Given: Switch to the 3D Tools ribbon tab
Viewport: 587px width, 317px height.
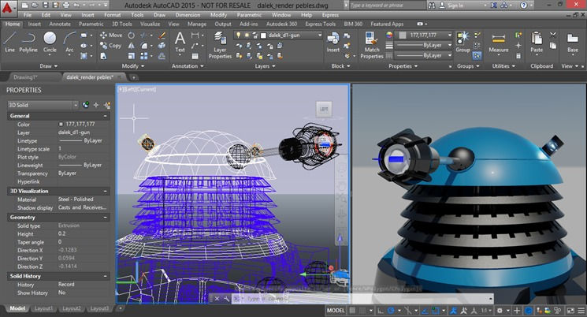Looking at the screenshot, I should coord(122,24).
